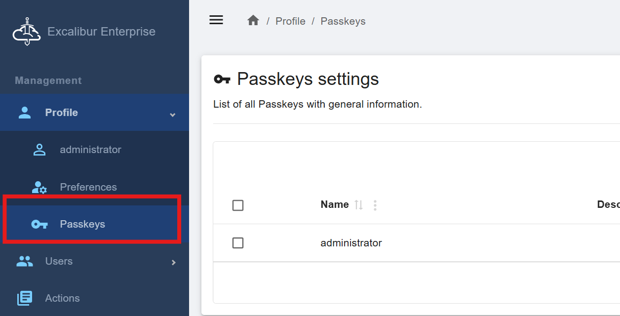Go home via breadcrumb house icon
The width and height of the screenshot is (620, 316).
[x=253, y=20]
